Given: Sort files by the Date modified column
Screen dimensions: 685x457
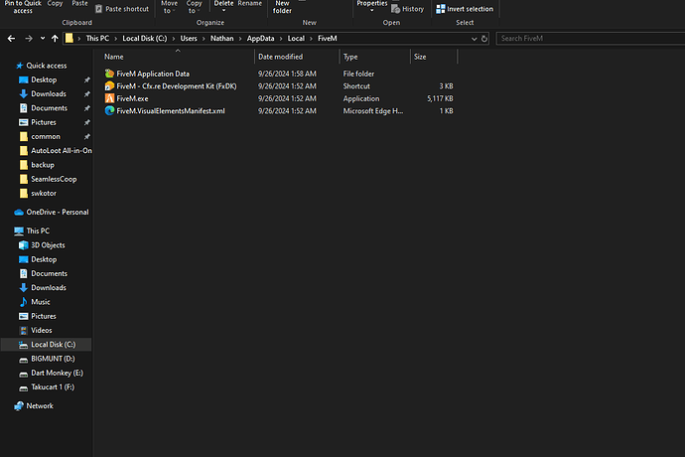Looking at the screenshot, I should coord(281,57).
